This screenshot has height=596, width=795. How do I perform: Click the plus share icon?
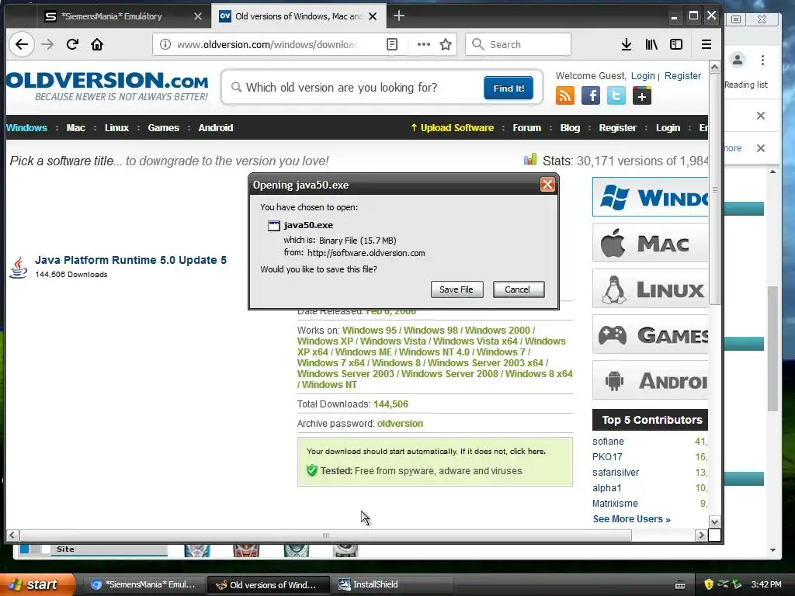(642, 95)
